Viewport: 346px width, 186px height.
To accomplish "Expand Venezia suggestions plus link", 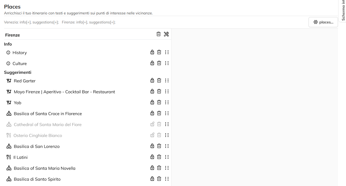I will [x=56, y=22].
